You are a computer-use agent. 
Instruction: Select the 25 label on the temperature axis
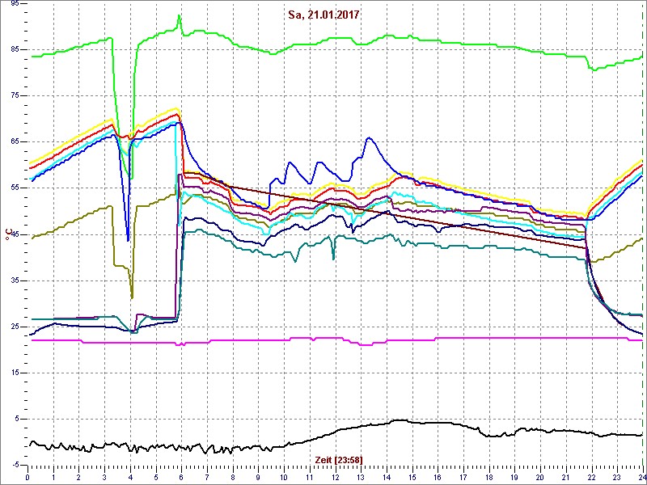coord(15,327)
